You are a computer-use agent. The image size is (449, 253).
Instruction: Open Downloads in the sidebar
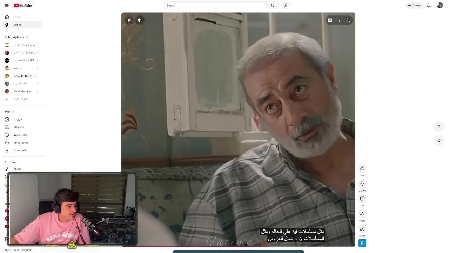pyautogui.click(x=22, y=150)
